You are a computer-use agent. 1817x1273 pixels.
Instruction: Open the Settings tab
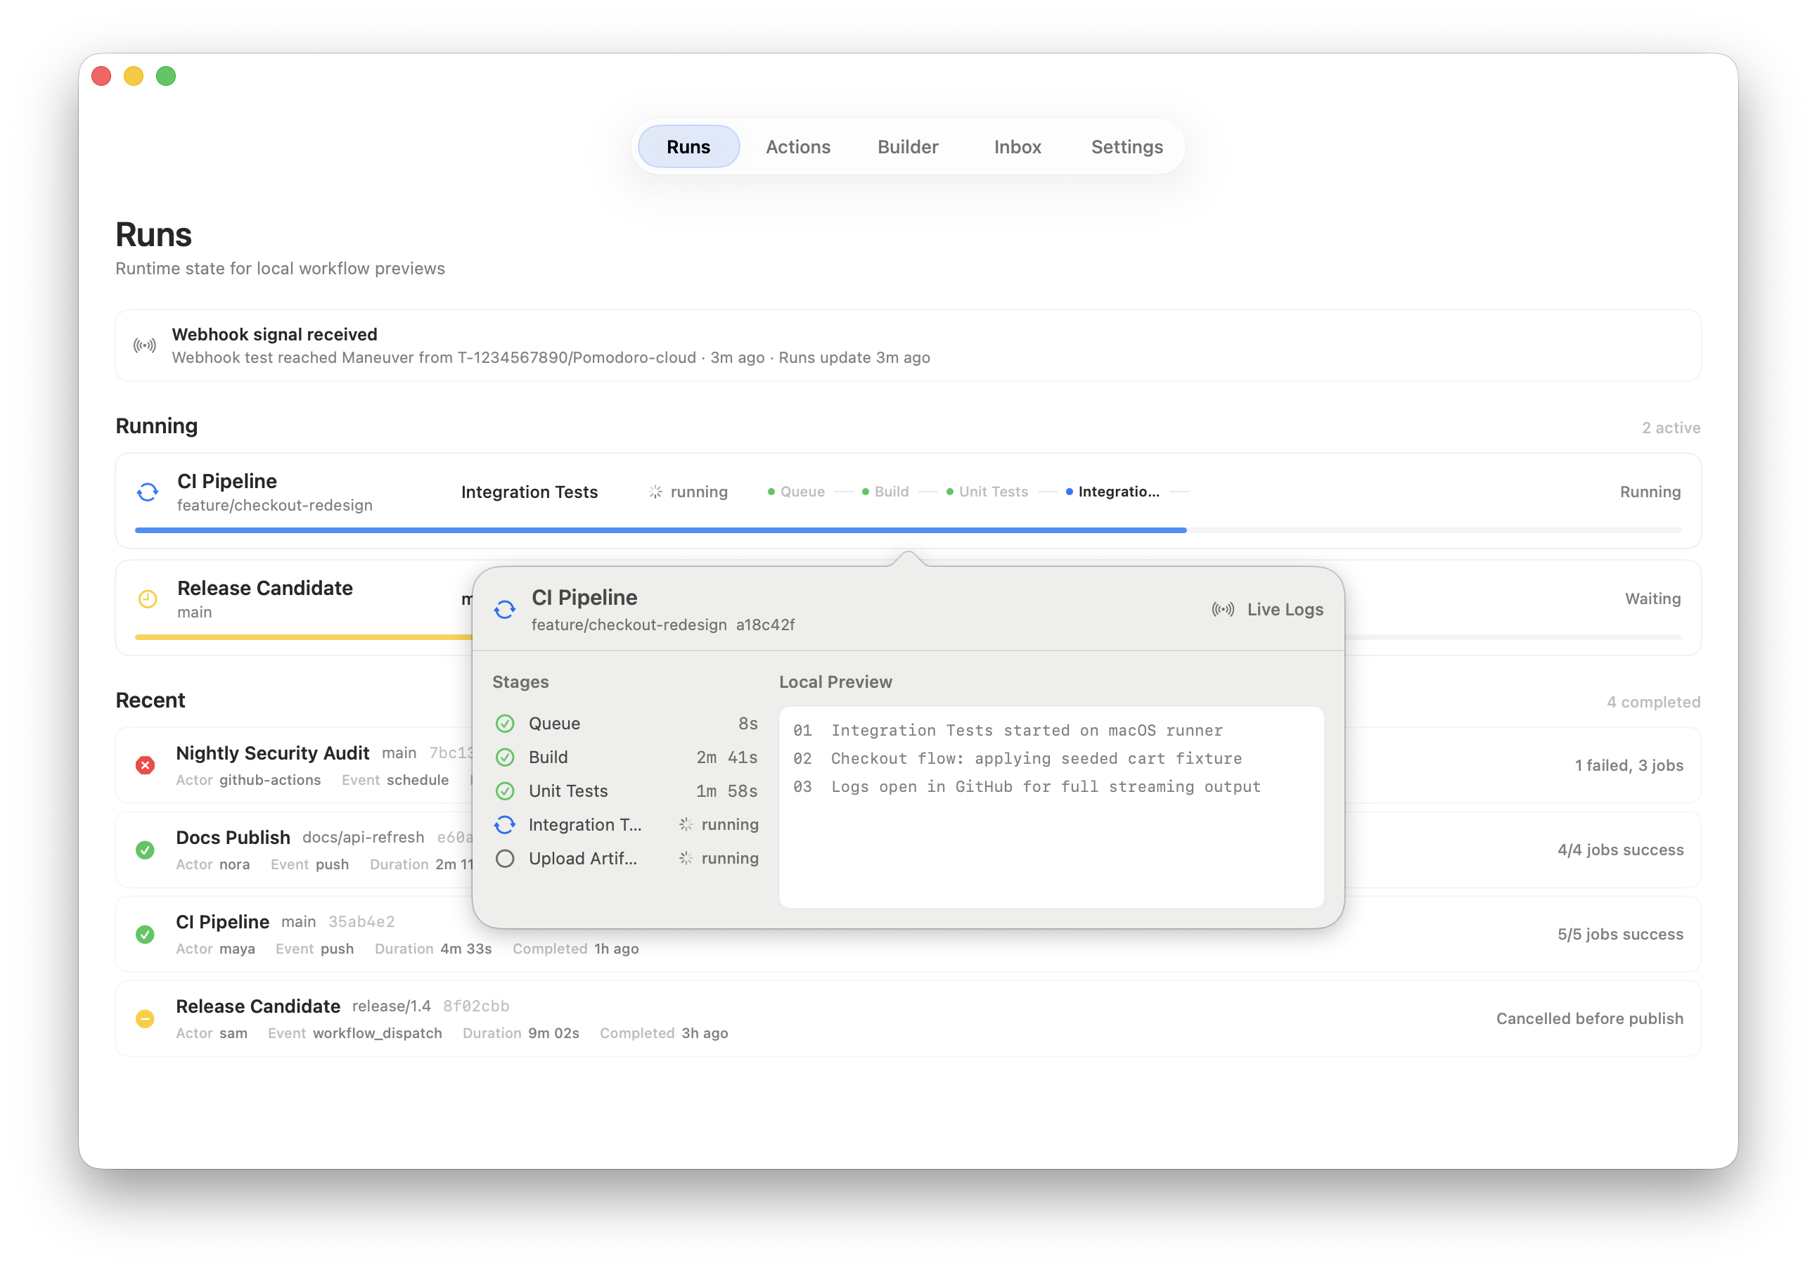(x=1127, y=146)
